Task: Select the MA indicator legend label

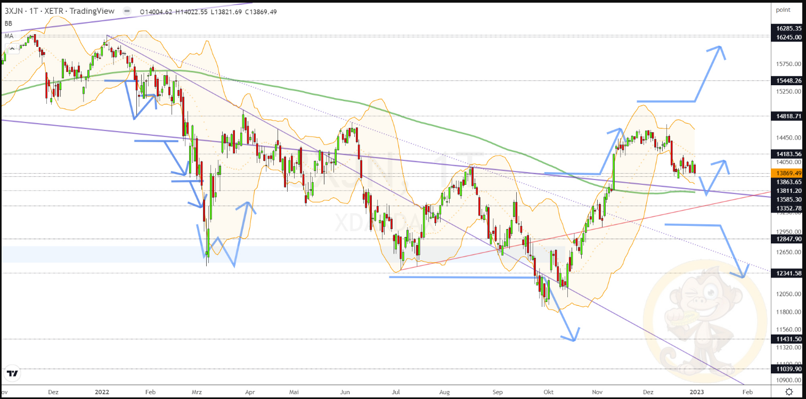Action: coord(9,36)
